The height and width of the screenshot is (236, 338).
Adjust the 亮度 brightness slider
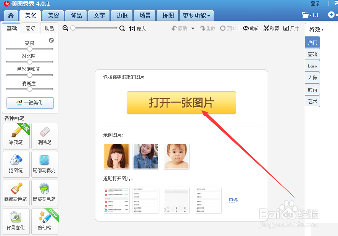[x=30, y=49]
